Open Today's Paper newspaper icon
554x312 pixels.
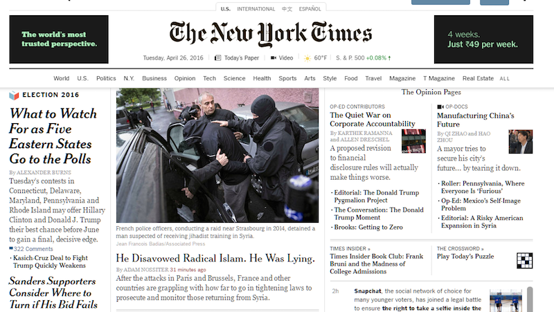pos(218,57)
